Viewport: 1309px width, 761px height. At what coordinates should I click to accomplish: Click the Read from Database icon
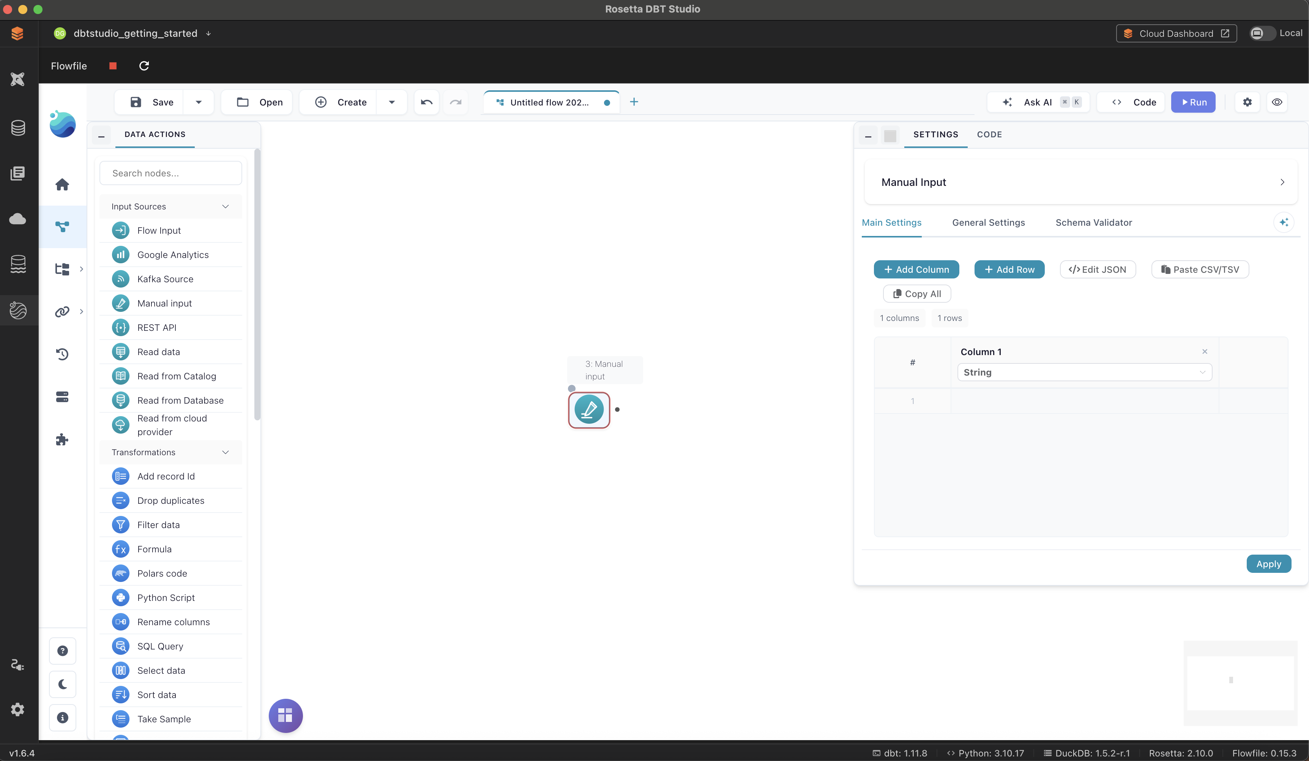[120, 400]
